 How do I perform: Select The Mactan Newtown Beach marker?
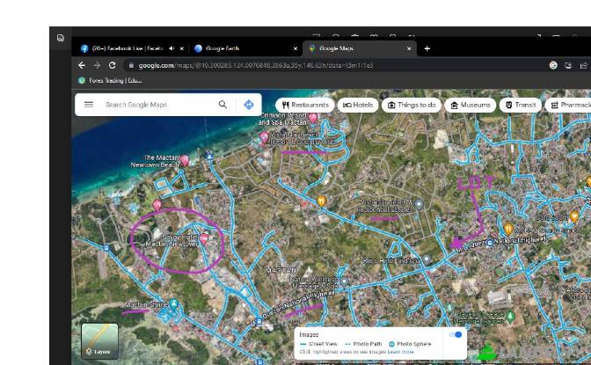point(185,160)
